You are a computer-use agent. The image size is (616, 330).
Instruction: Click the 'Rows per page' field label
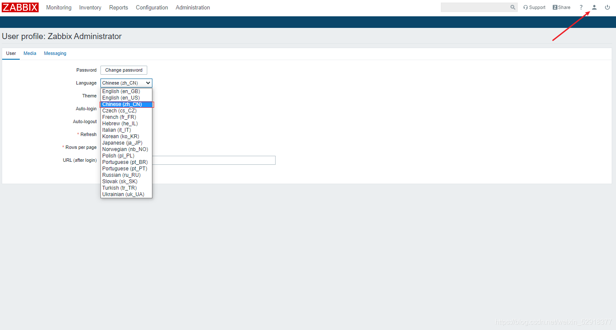pyautogui.click(x=81, y=147)
